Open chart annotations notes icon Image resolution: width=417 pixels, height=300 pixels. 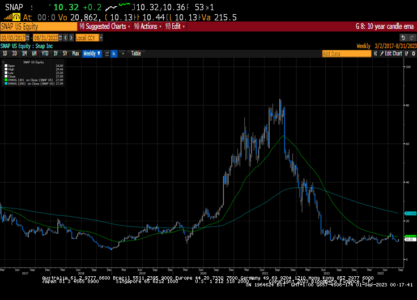(407, 54)
